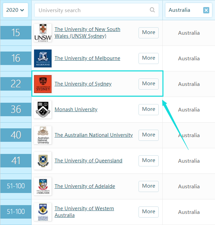Open The University of Sydney link

(83, 84)
